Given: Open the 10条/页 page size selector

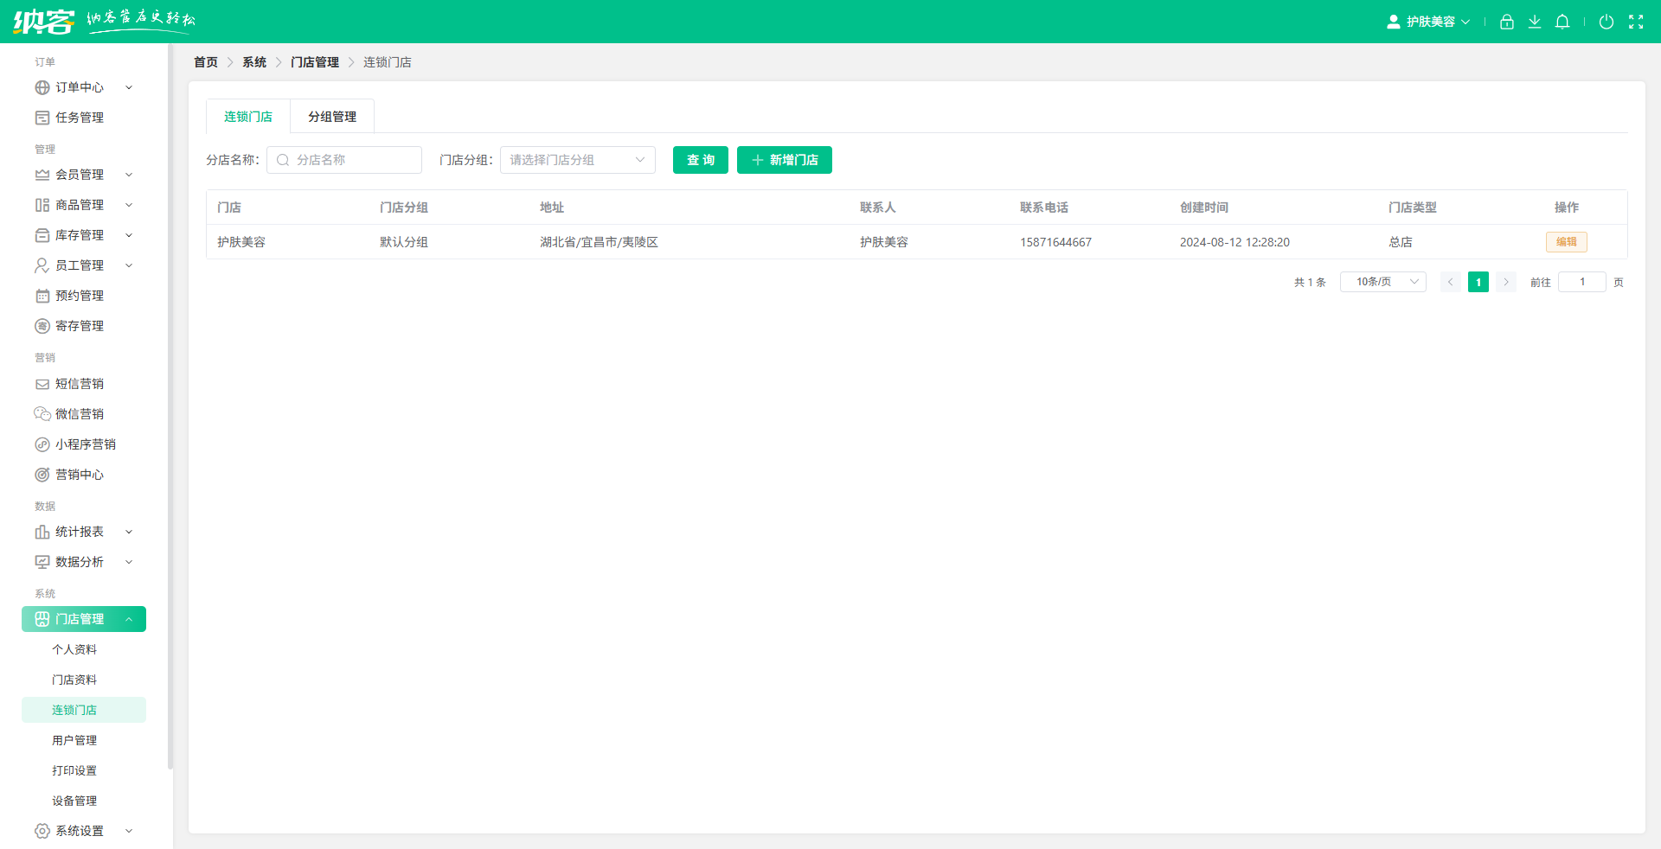Looking at the screenshot, I should point(1382,282).
